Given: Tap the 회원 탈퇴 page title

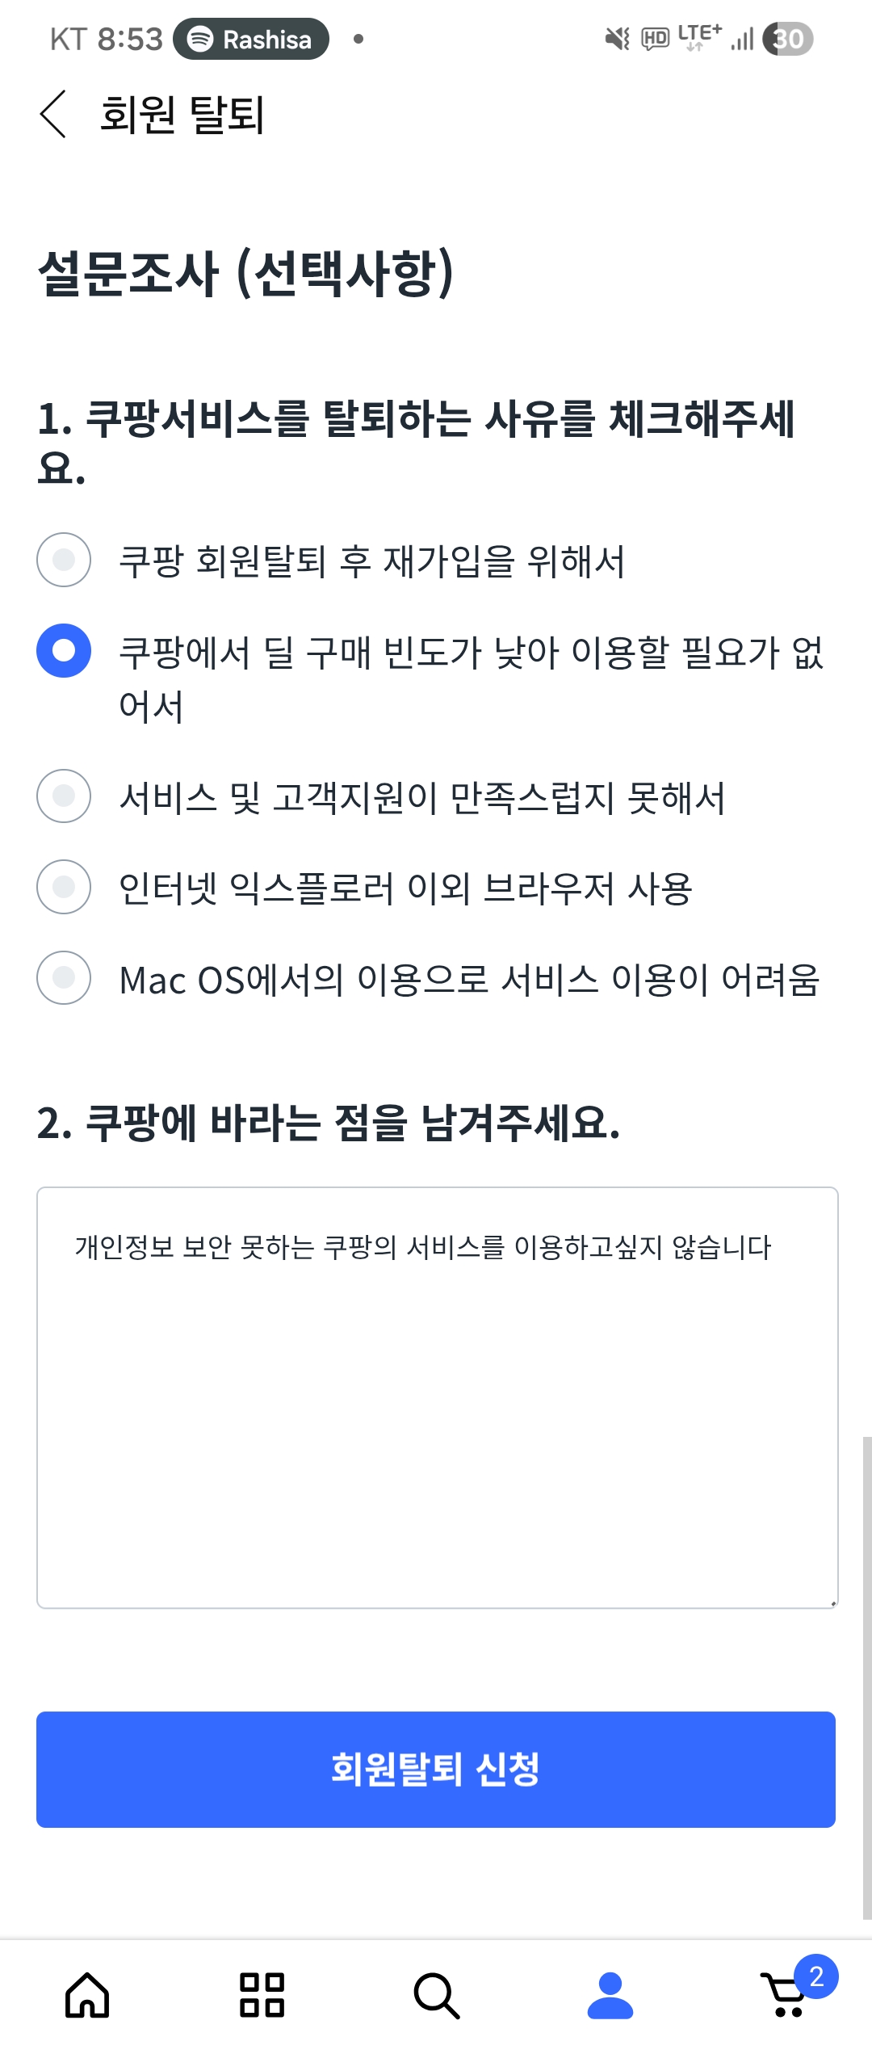Looking at the screenshot, I should pos(182,114).
